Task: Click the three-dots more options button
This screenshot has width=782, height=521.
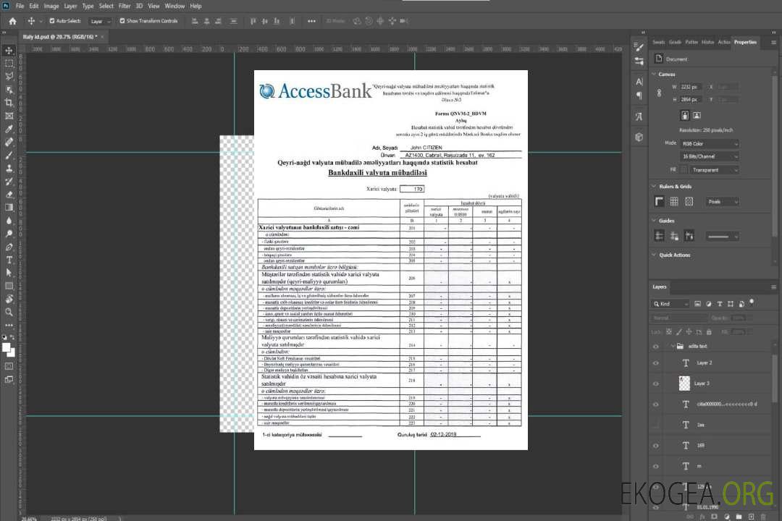Action: (x=311, y=21)
